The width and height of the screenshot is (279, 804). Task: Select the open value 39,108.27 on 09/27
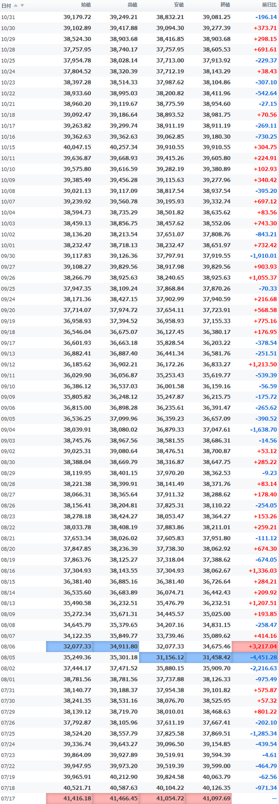coord(77,267)
